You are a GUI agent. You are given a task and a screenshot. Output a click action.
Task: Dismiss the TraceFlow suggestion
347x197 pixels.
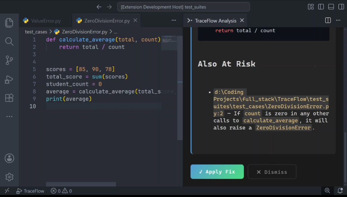[272, 172]
